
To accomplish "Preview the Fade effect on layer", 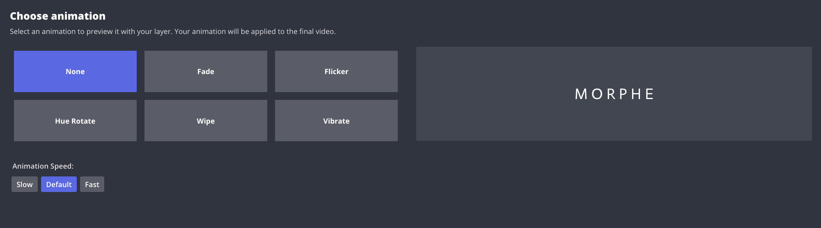I will tap(206, 71).
